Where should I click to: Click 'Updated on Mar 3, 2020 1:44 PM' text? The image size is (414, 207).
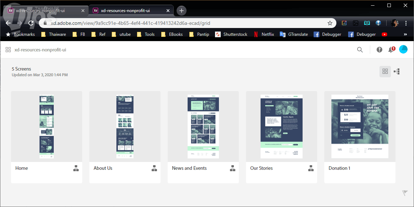click(x=40, y=75)
